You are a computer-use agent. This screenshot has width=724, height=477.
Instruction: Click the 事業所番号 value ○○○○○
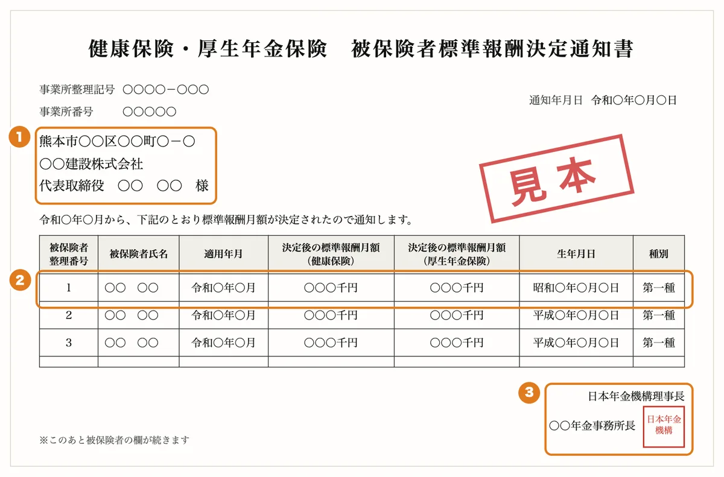coord(149,112)
